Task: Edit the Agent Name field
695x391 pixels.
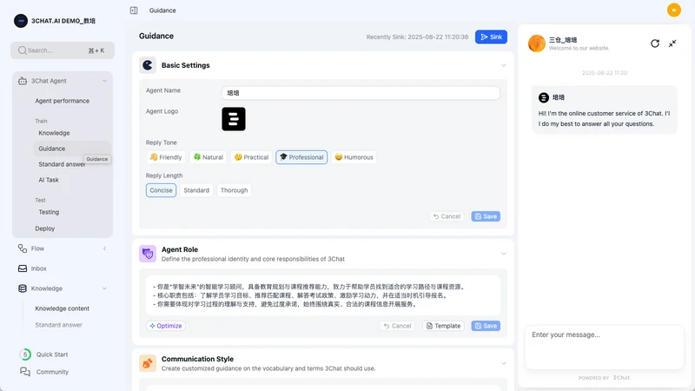Action: (361, 93)
